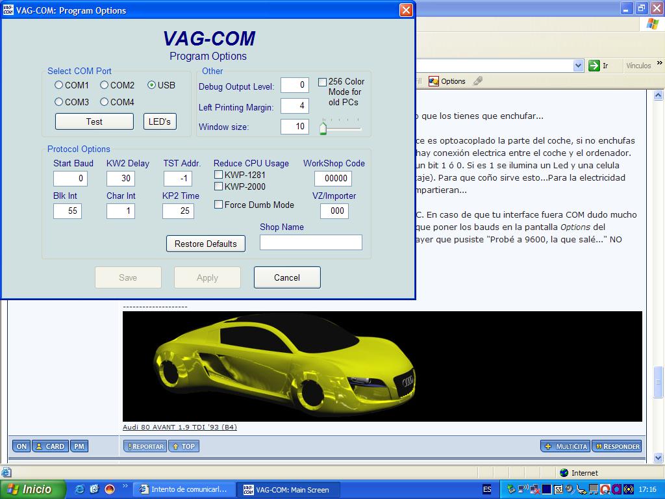
Task: Tick the KWP-2000 reduce CPU checkbox
Action: (x=218, y=186)
